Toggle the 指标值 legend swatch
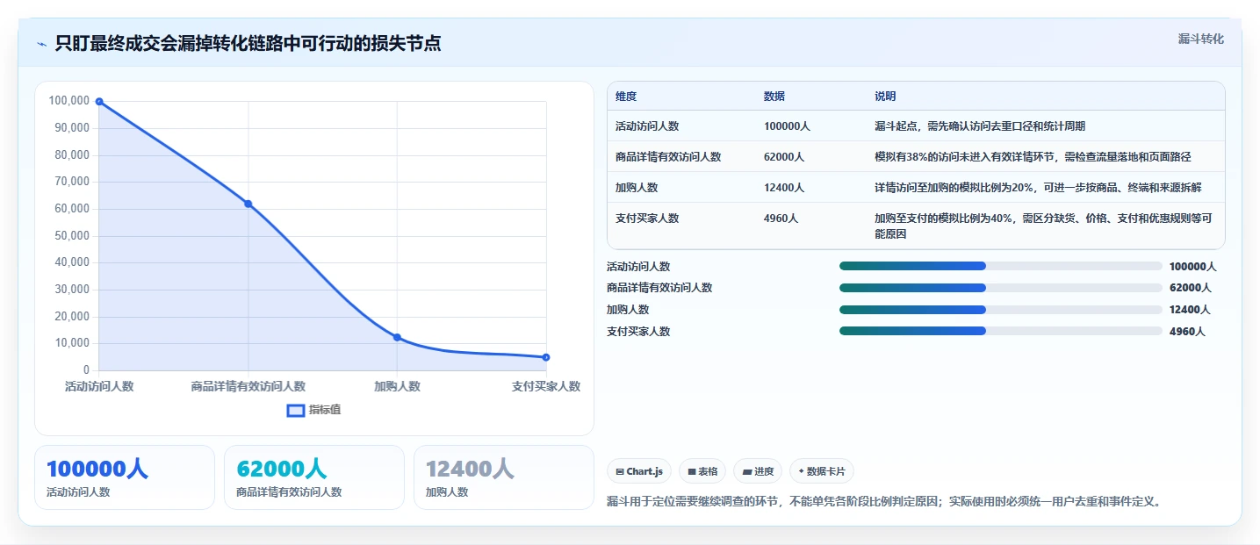The width and height of the screenshot is (1260, 545). [x=296, y=410]
